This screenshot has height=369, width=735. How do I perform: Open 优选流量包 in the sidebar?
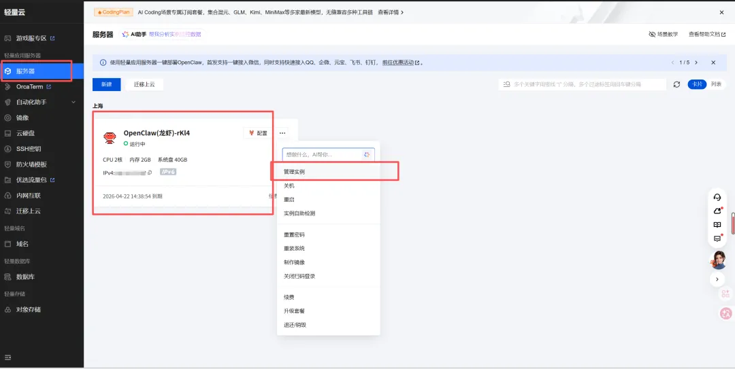point(31,180)
